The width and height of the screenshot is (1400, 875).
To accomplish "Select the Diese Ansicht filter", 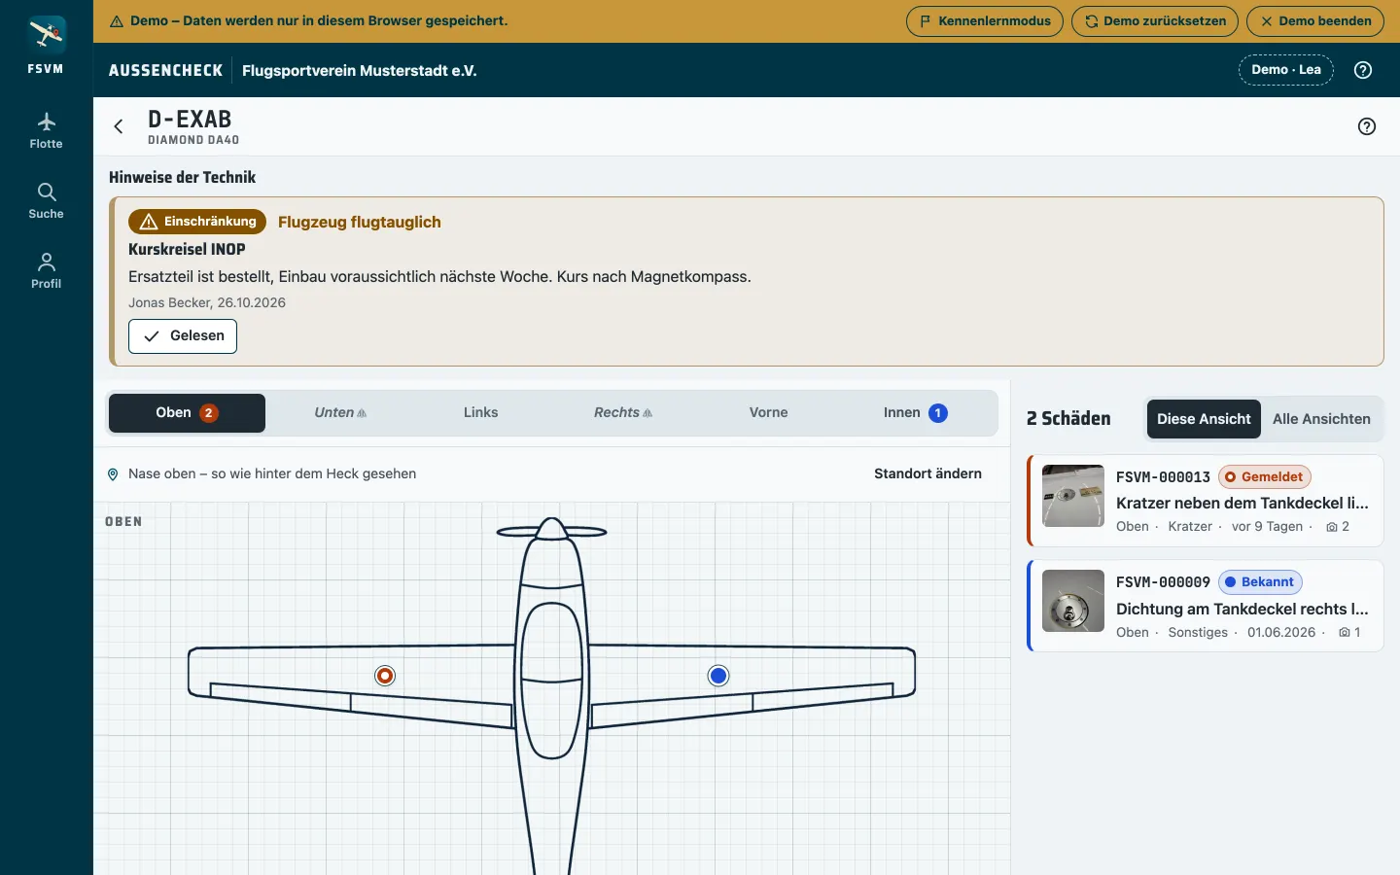I will (x=1204, y=419).
